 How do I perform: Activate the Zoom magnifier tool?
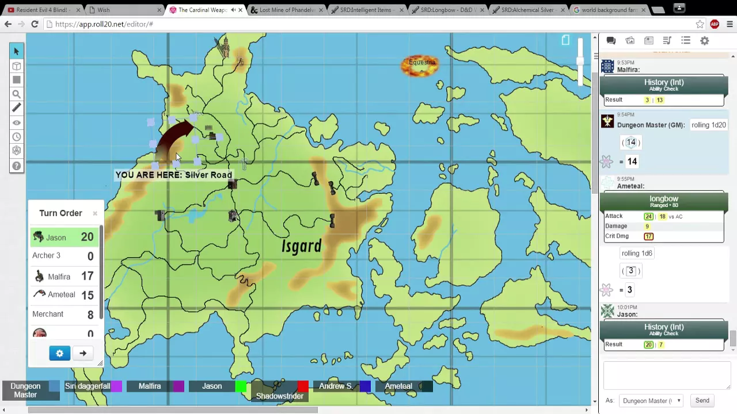point(16,94)
